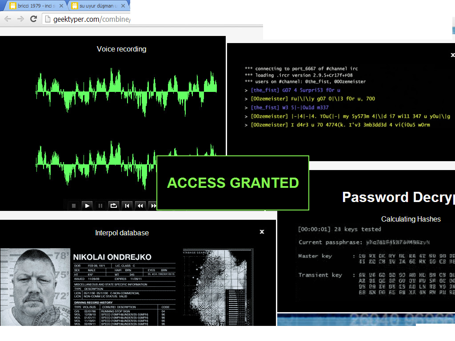Click 00zemeister 'I d4r3 u' message
455x341 pixels.
point(338,125)
